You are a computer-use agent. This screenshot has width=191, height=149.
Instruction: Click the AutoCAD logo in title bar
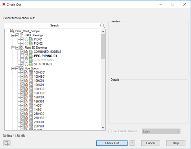point(4,4)
